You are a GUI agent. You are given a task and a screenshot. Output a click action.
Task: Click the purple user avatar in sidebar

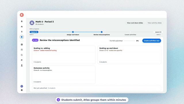tap(22, 86)
